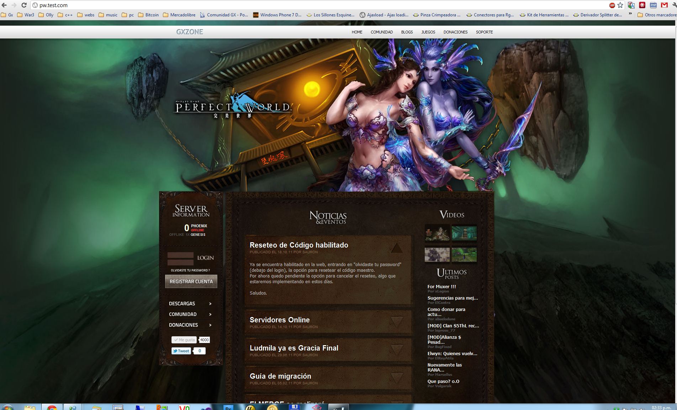Click the GXZONE site logo
The image size is (677, 410).
point(190,32)
